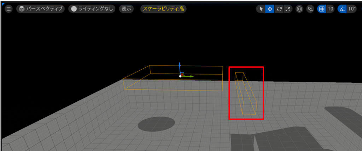Switch to the rotate tool
362x151 pixels.
(x=279, y=9)
